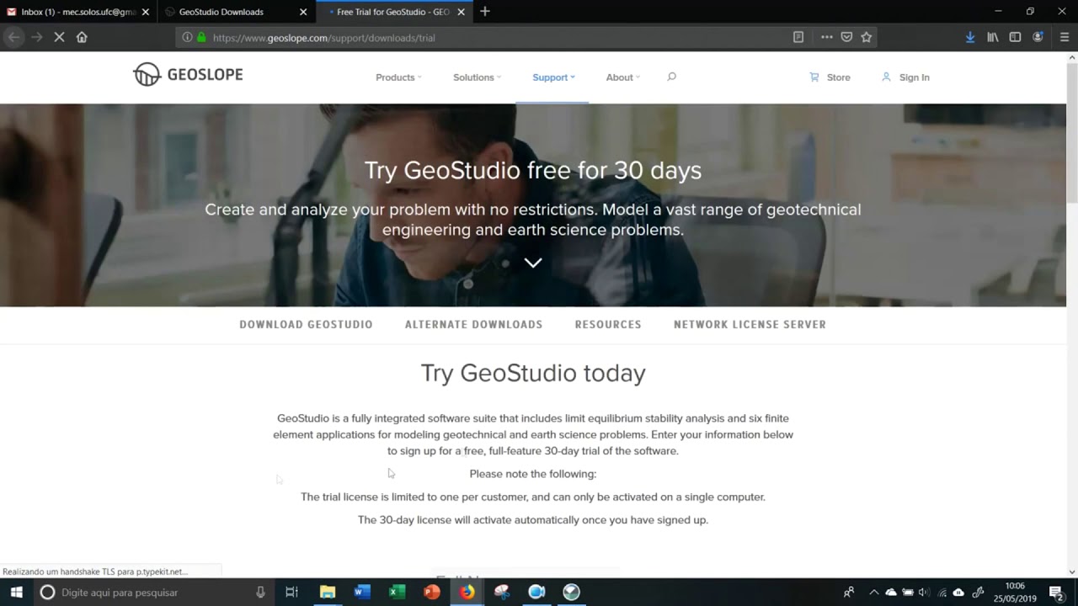Open File Explorer from taskbar
The width and height of the screenshot is (1078, 606).
pyautogui.click(x=328, y=592)
